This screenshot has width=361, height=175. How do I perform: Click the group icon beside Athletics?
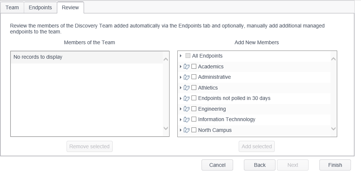tap(187, 88)
